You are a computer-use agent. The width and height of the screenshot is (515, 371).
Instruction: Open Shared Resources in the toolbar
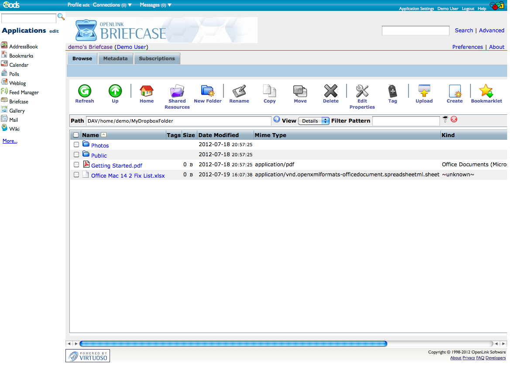tap(177, 91)
